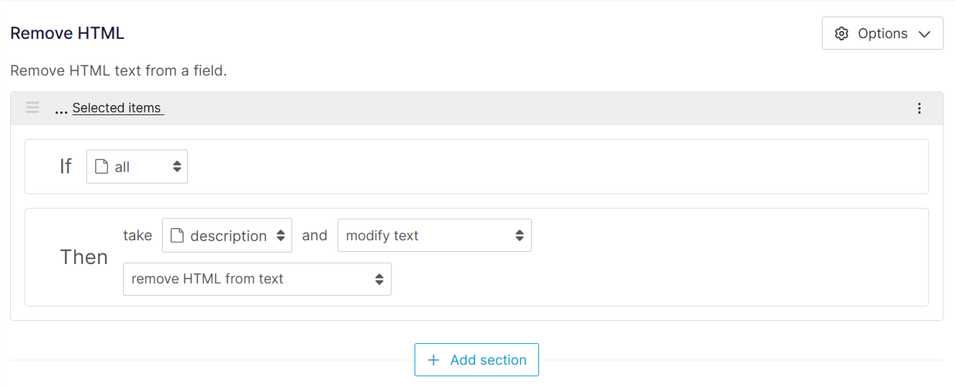Viewport: 955px width, 387px height.
Task: Open the 'all' condition dropdown
Action: [137, 167]
